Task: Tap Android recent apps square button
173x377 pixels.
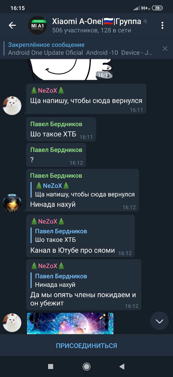Action: pos(51,366)
